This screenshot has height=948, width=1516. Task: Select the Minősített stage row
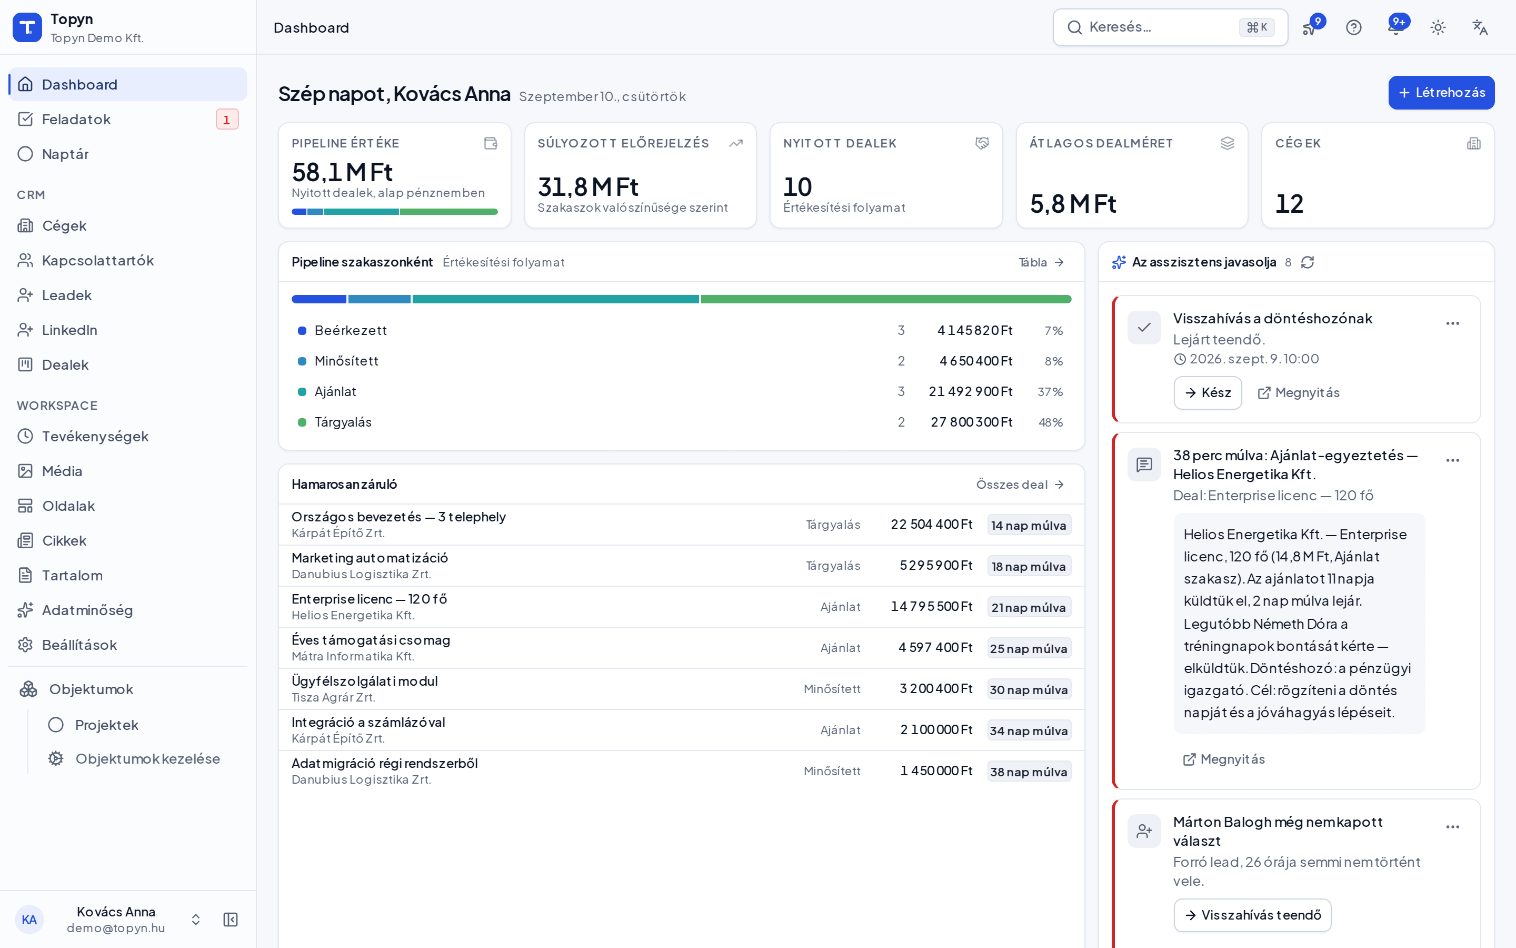(681, 361)
